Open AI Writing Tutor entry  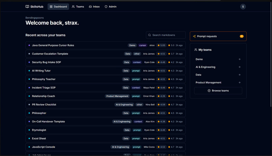click(106, 71)
